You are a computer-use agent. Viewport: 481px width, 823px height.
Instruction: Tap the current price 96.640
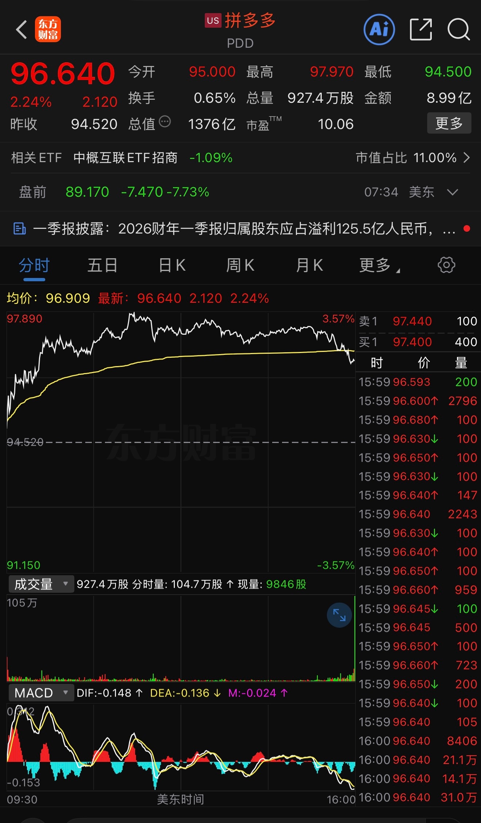click(x=63, y=74)
